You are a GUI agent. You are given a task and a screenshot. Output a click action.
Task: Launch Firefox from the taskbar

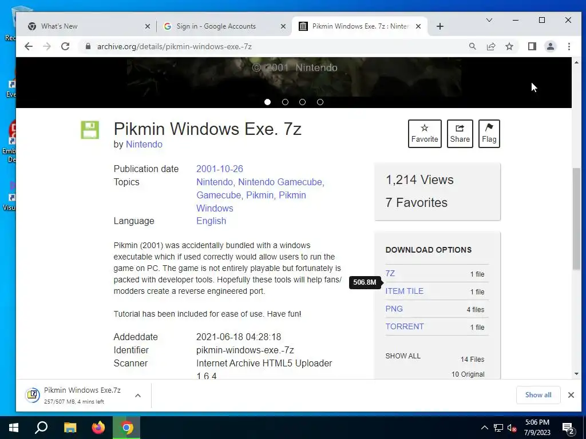coord(98,428)
